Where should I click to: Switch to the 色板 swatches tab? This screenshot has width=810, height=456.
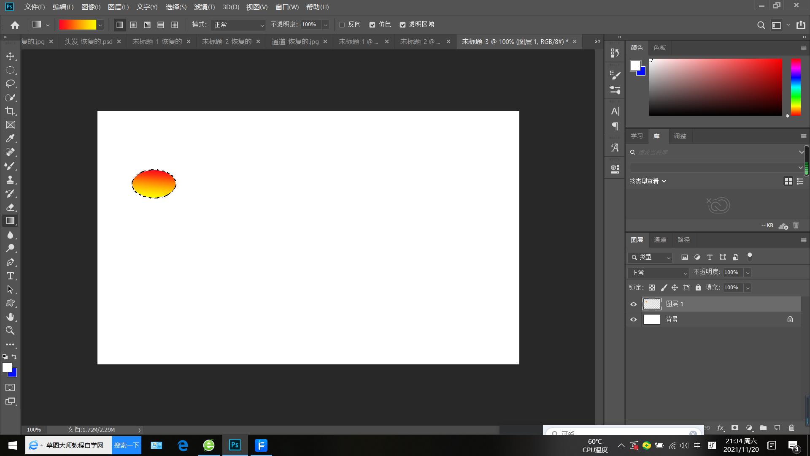click(659, 48)
